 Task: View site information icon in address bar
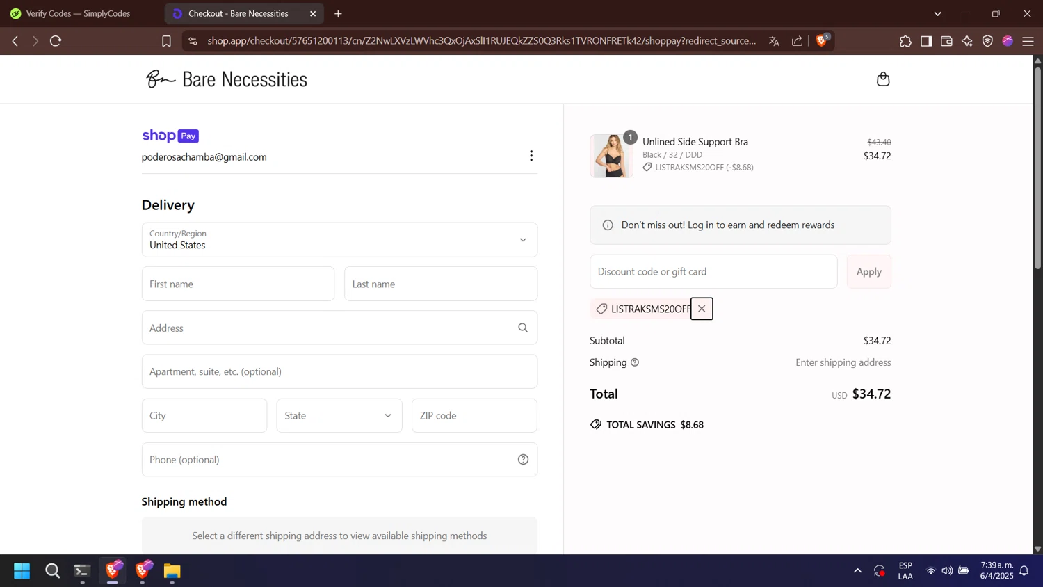[193, 41]
